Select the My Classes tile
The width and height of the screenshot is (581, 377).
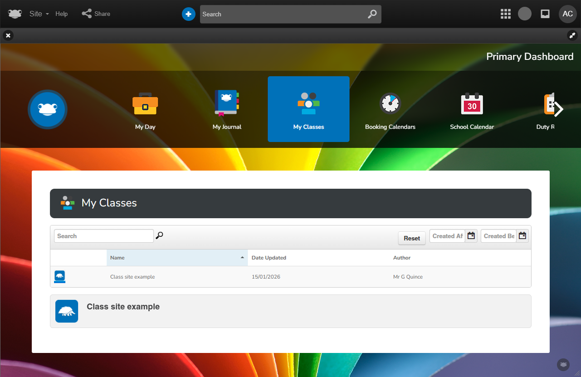tap(308, 109)
